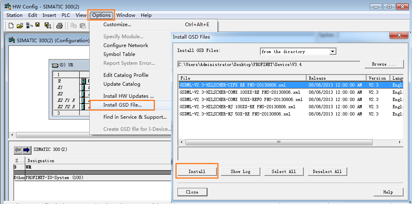Click the configuration pane scroll-left arrow
The image size is (412, 204).
pos(12,135)
